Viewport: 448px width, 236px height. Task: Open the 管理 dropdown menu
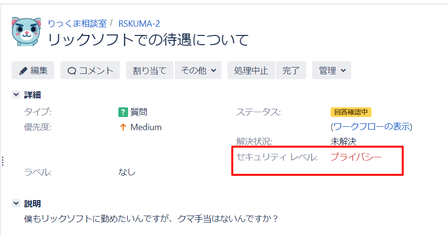[x=332, y=70]
